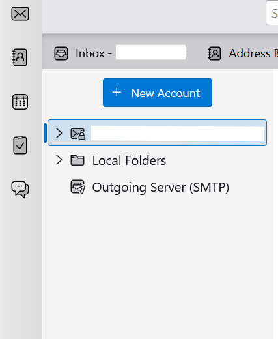Select Outgoing Server (SMTP) entry

[x=160, y=187]
